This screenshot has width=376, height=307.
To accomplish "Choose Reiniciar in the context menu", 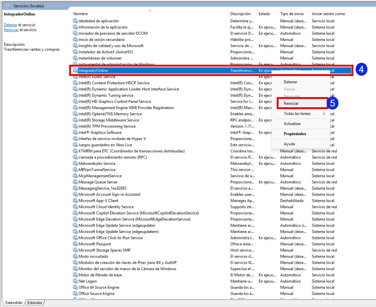I will click(291, 103).
